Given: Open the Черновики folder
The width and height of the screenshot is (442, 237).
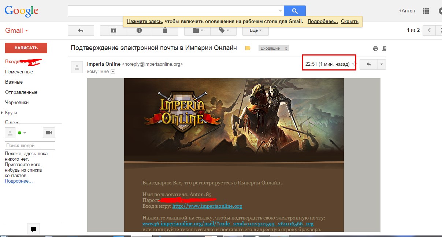Looking at the screenshot, I should click(17, 102).
